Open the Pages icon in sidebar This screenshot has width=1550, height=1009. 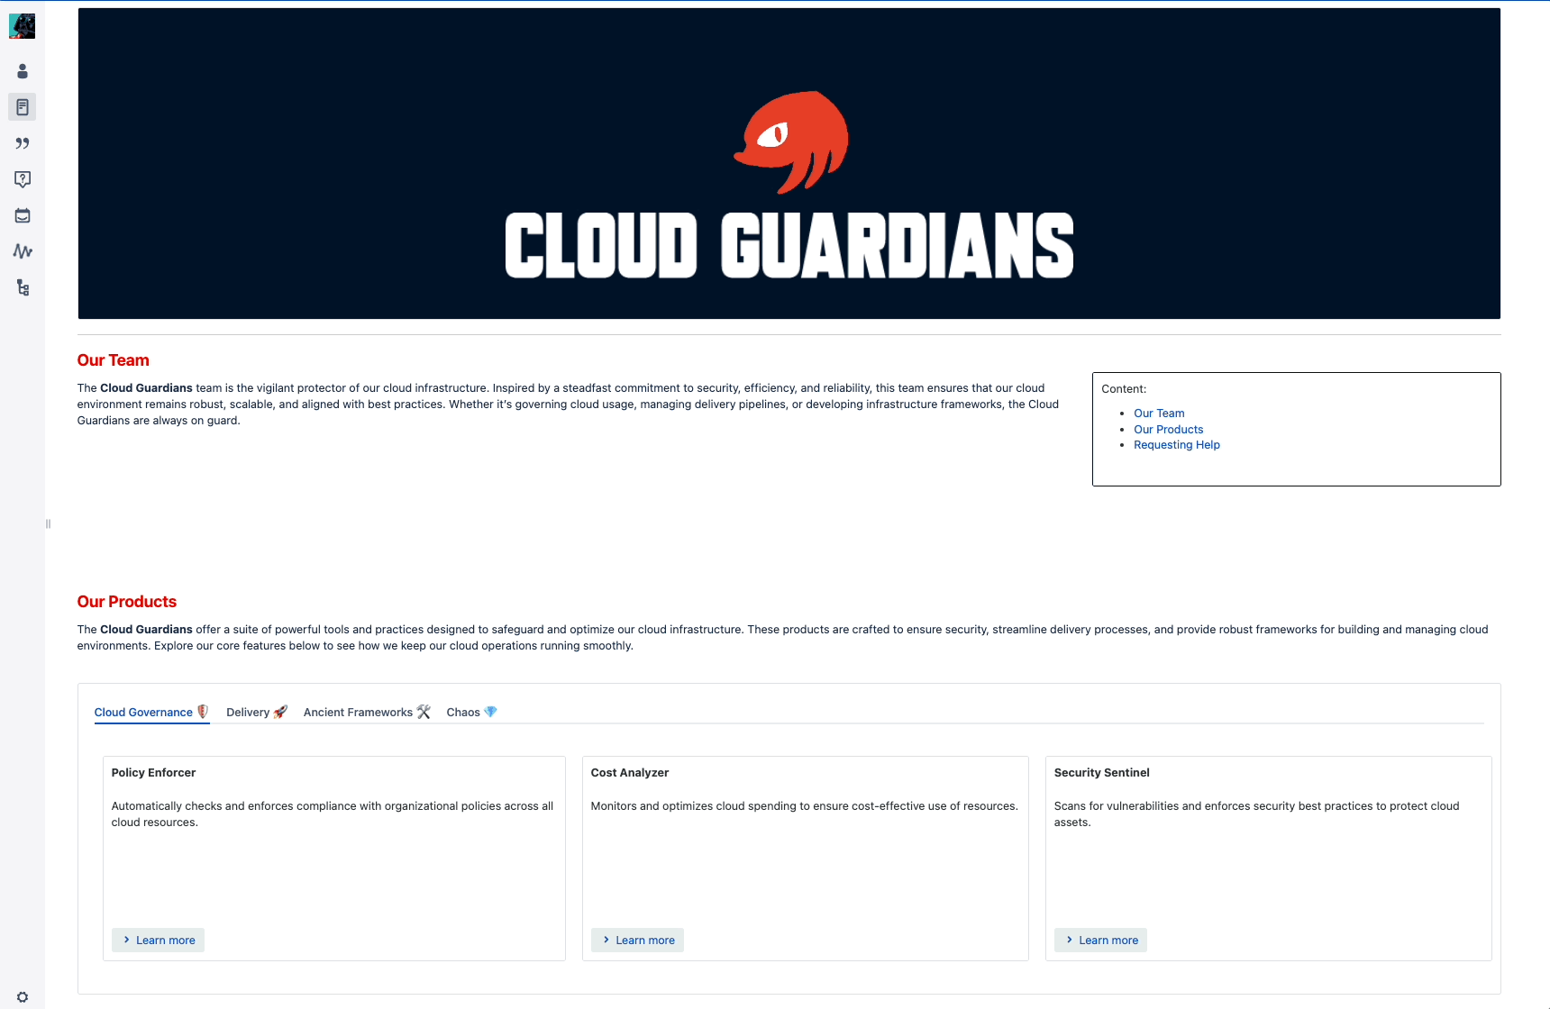coord(23,107)
